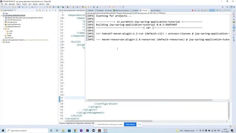Open Chrome from the taskbar
The height and width of the screenshot is (133, 236).
pos(75,130)
